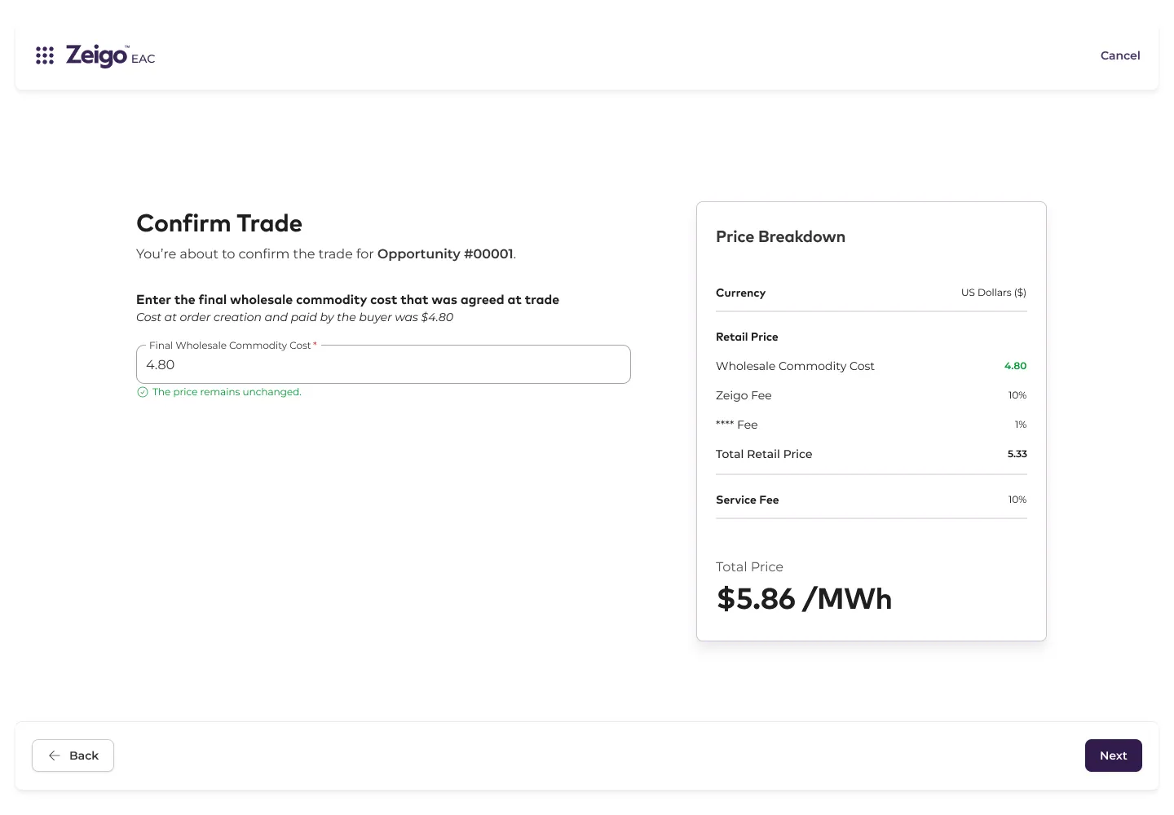This screenshot has height=815, width=1174.
Task: Focus the Final Wholesale Commodity Cost field
Action: coord(383,364)
